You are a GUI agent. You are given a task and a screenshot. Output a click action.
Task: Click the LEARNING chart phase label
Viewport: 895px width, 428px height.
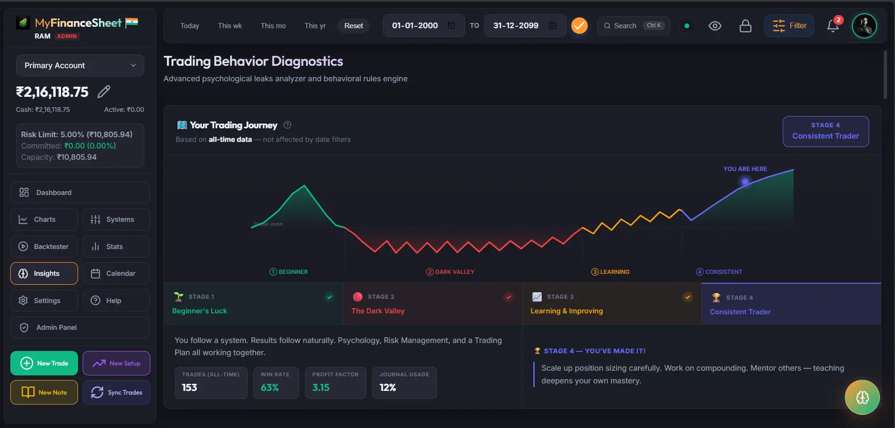tap(610, 272)
